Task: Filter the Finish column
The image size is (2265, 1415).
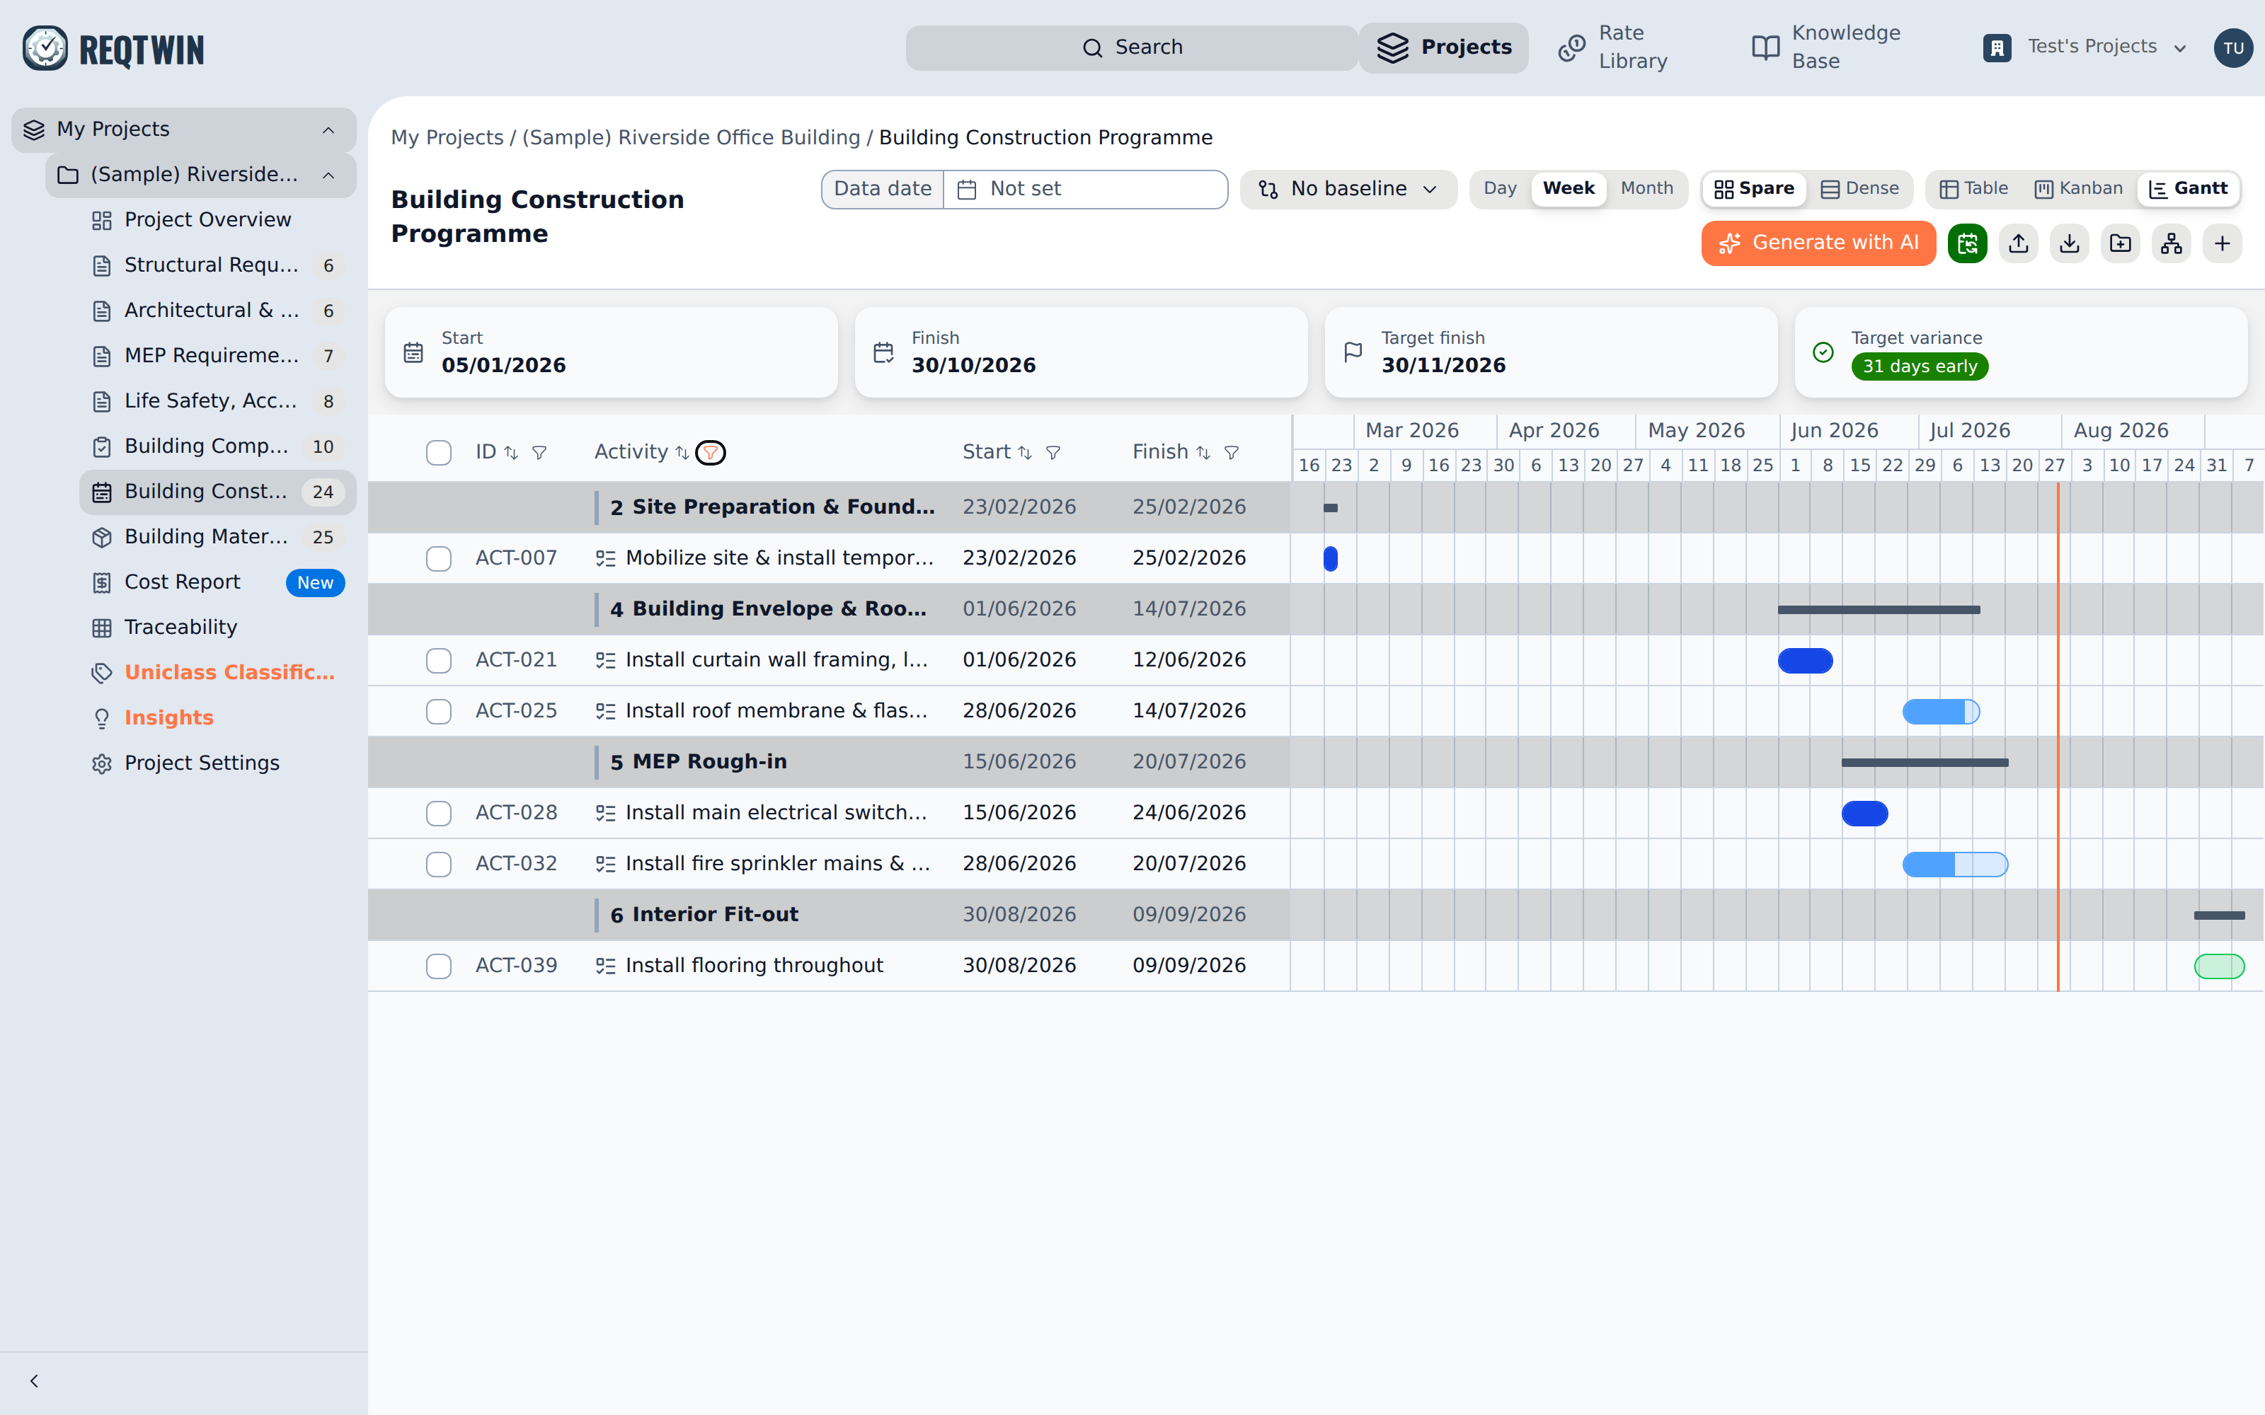Action: (x=1232, y=453)
